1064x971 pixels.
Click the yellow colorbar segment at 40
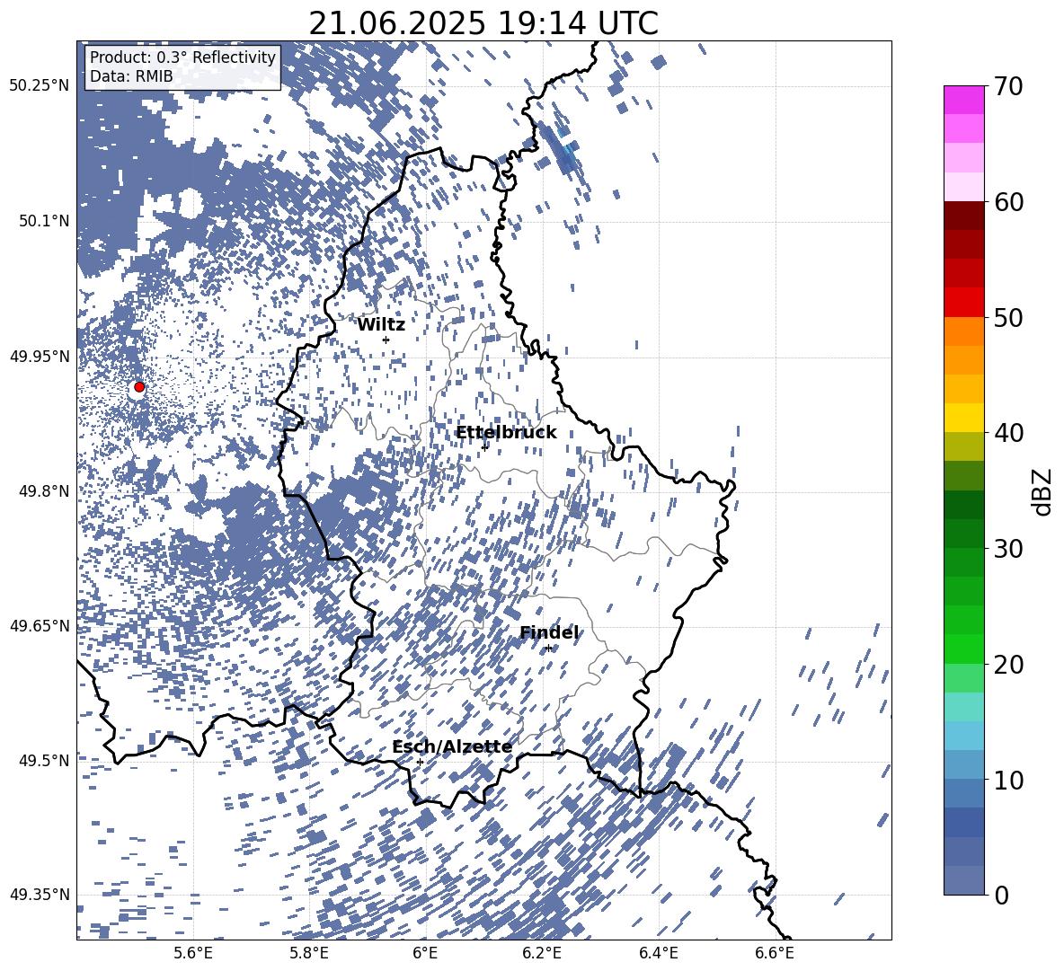(963, 418)
